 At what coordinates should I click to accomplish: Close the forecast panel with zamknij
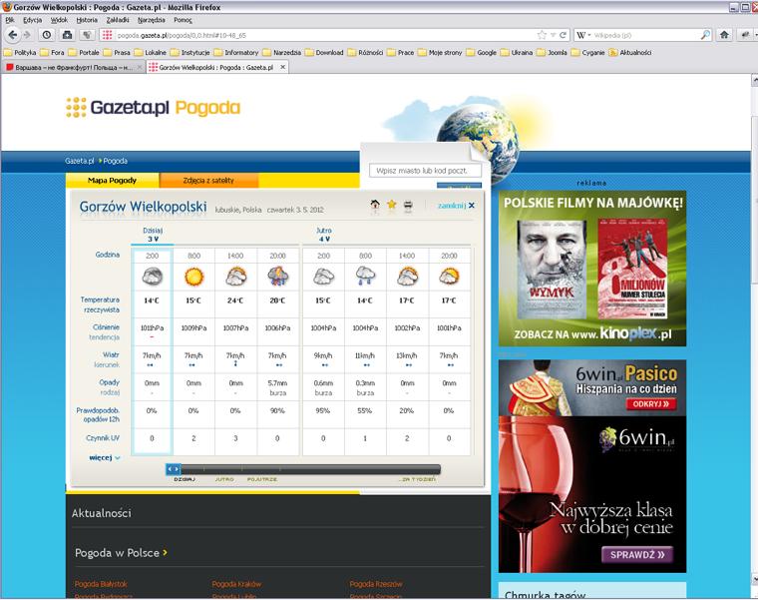(457, 206)
